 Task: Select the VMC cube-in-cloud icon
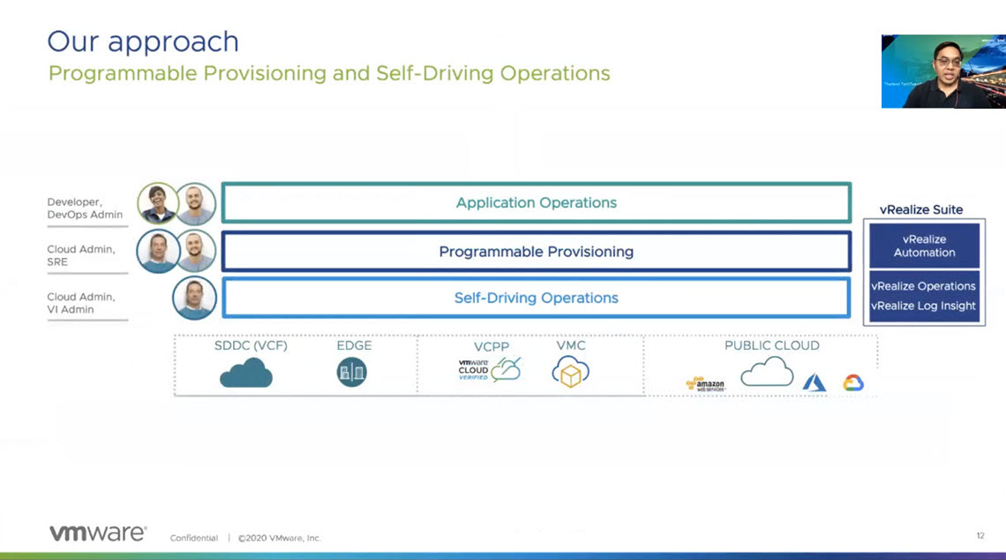tap(570, 372)
